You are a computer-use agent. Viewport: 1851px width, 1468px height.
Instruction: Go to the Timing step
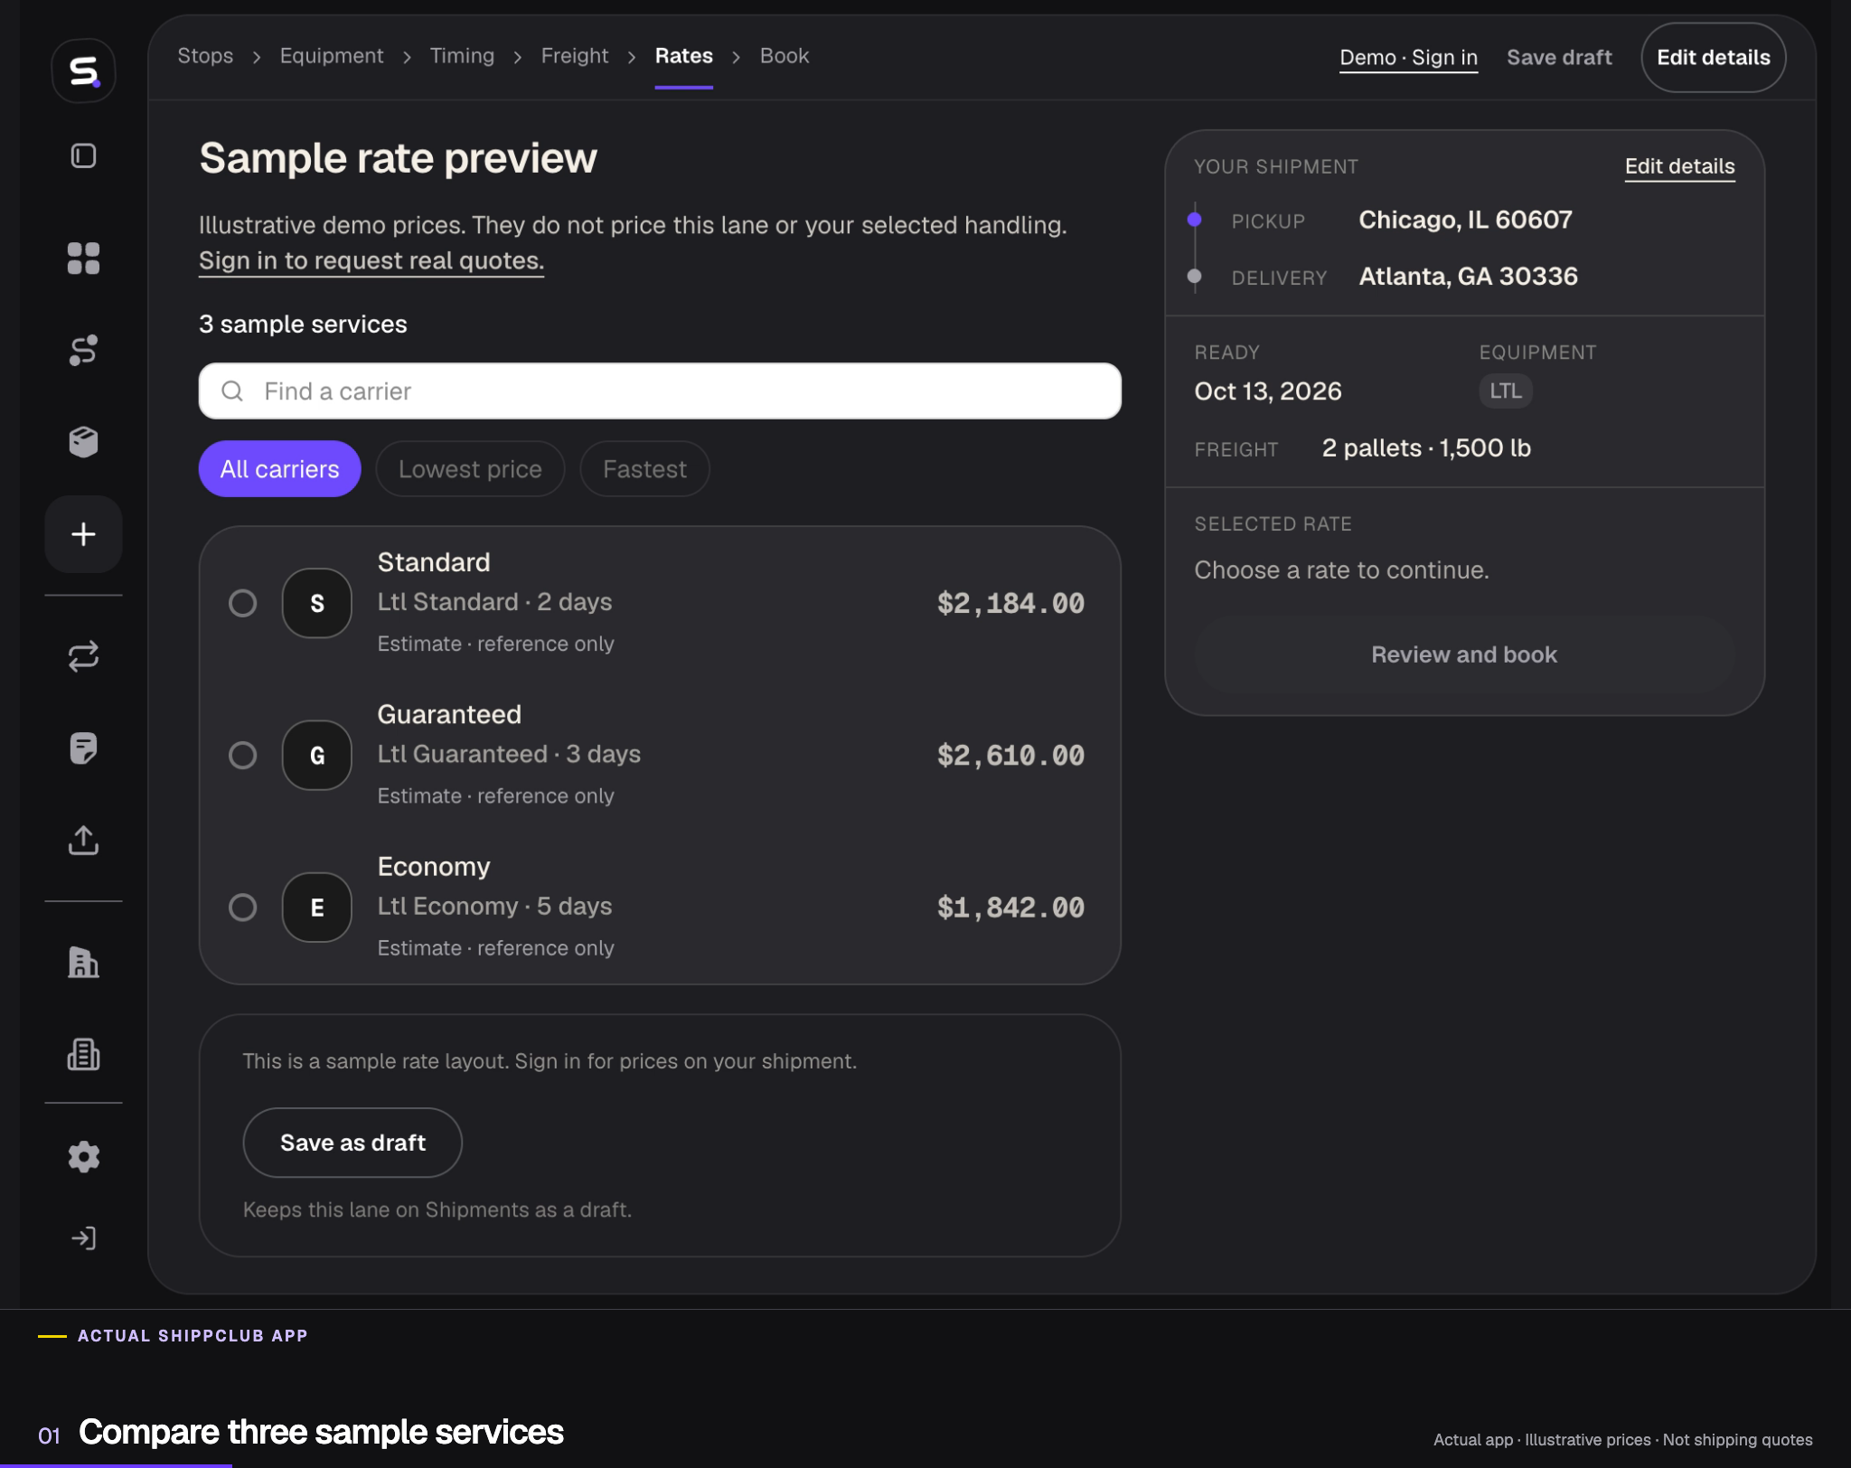[462, 56]
